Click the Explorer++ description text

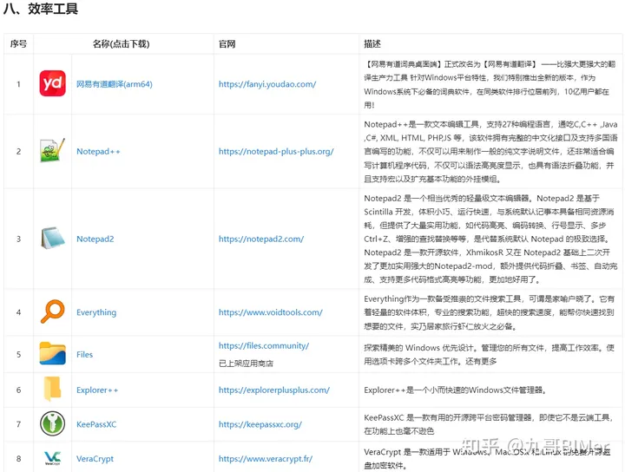455,390
